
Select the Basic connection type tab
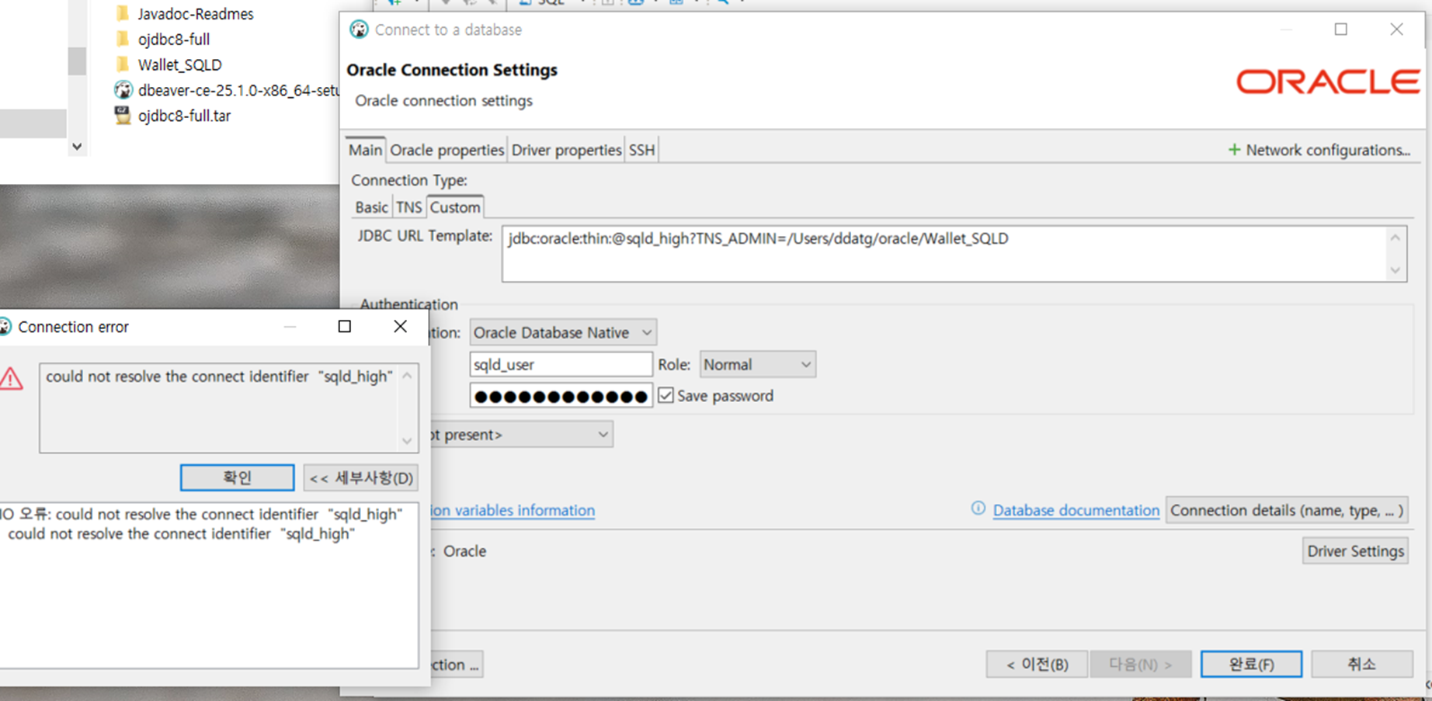371,207
